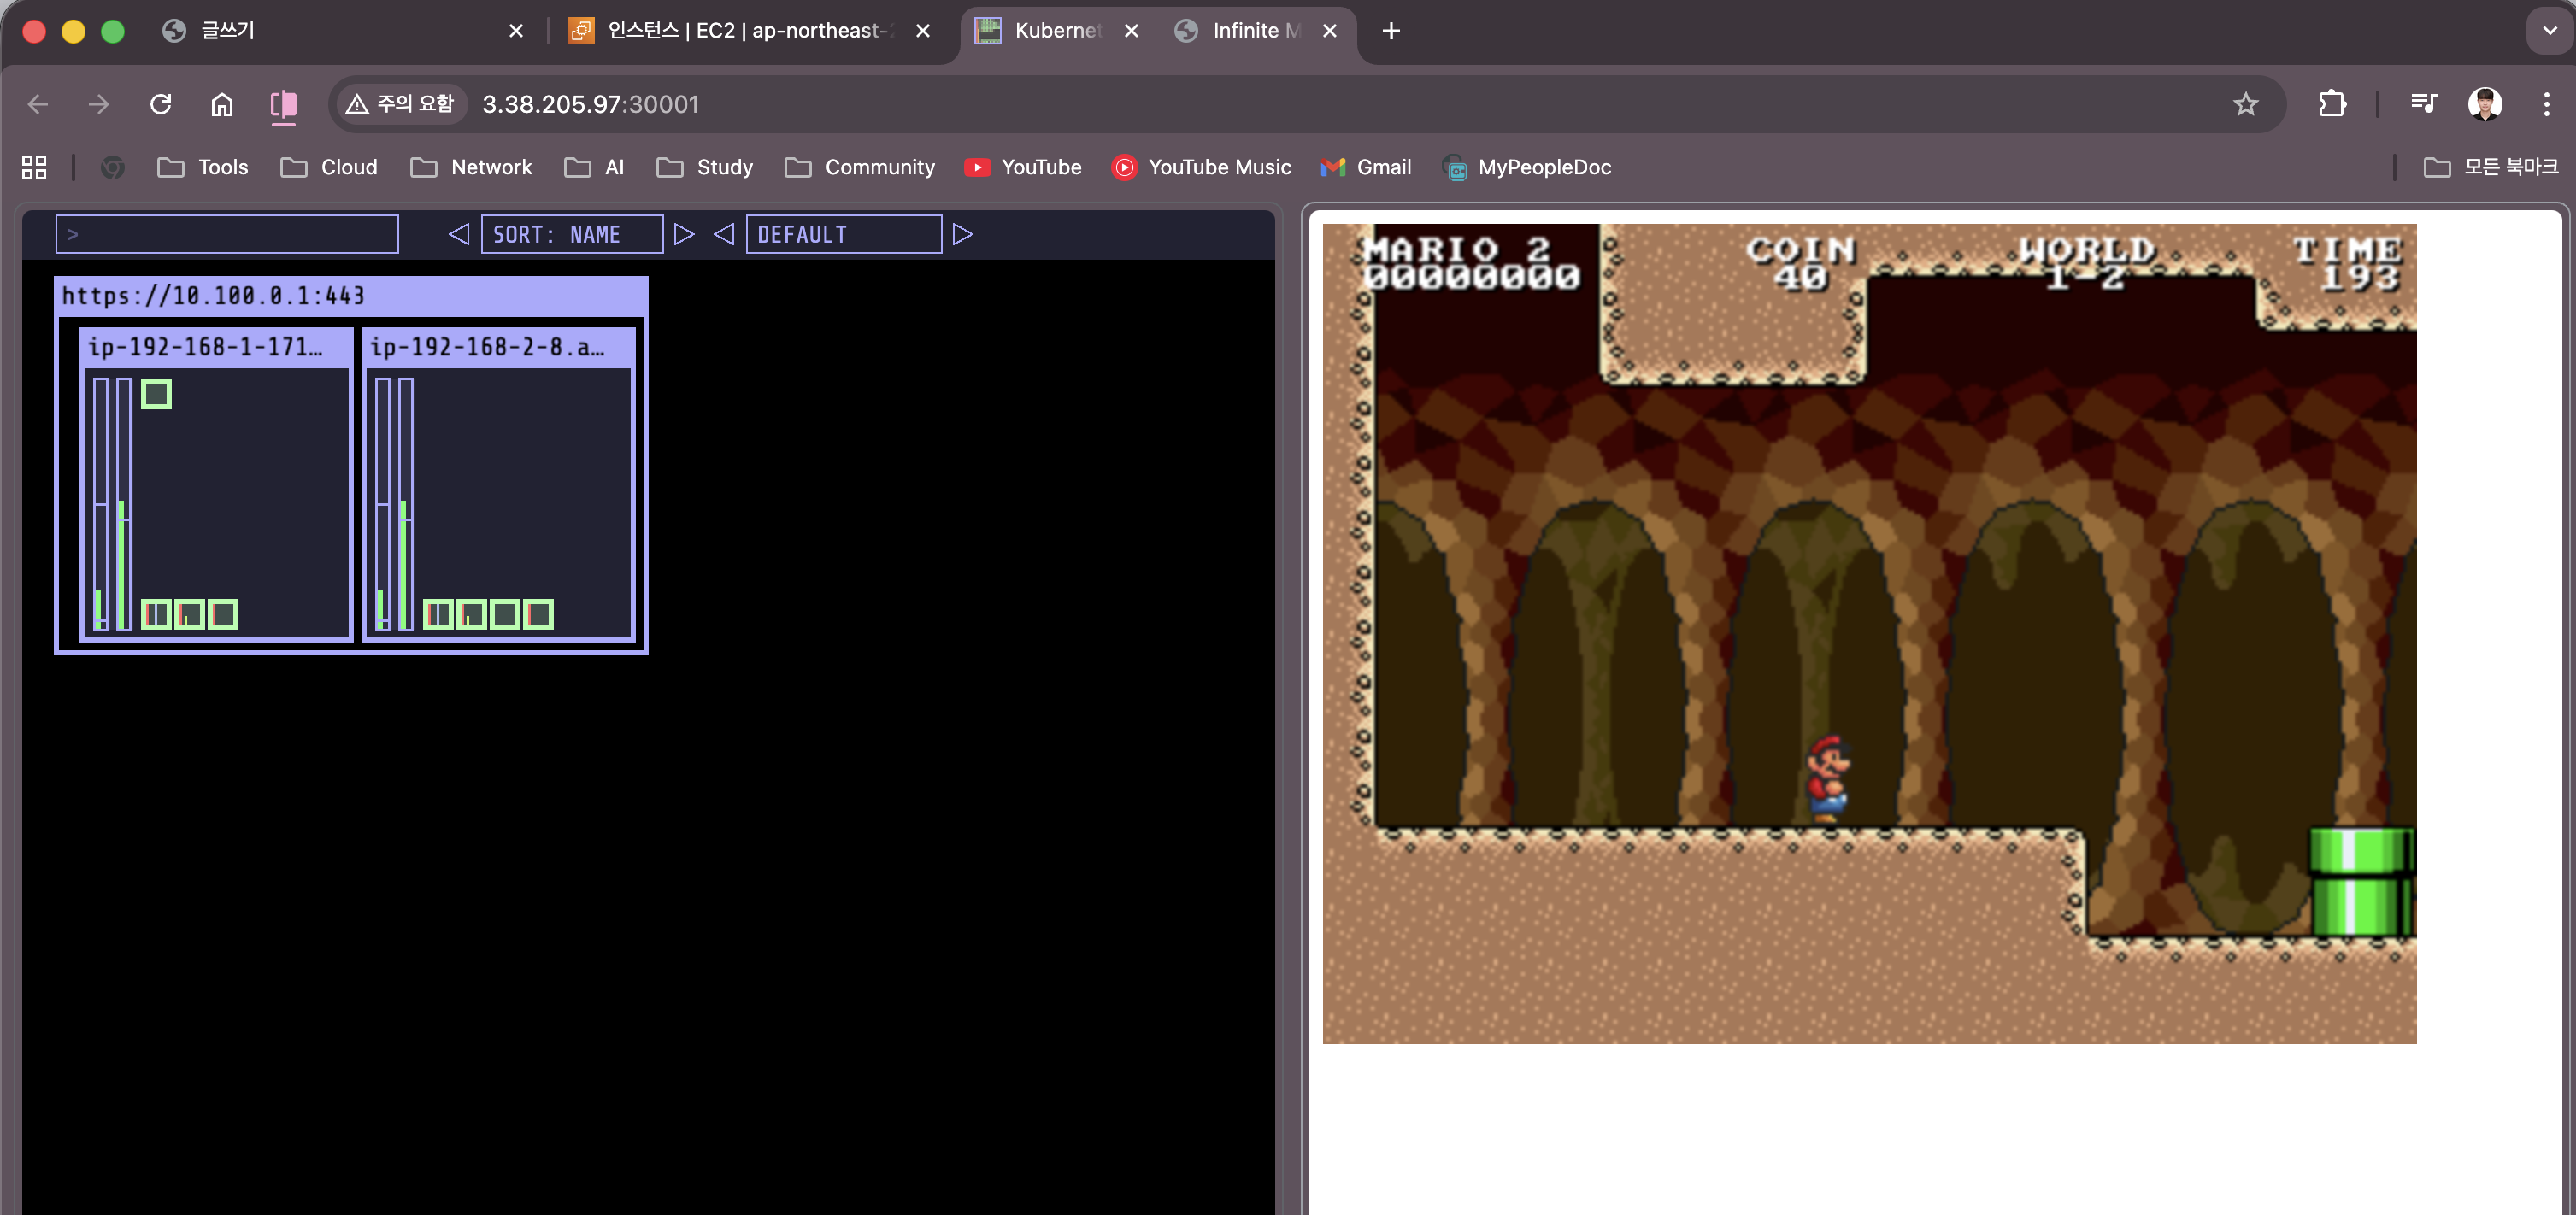Click the right usage bar of node ip-192-168-2-8

coord(406,504)
